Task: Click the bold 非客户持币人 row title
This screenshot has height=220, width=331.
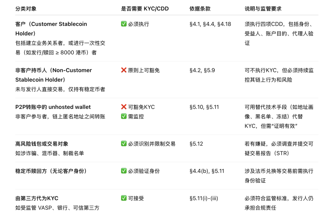Action: click(x=53, y=75)
